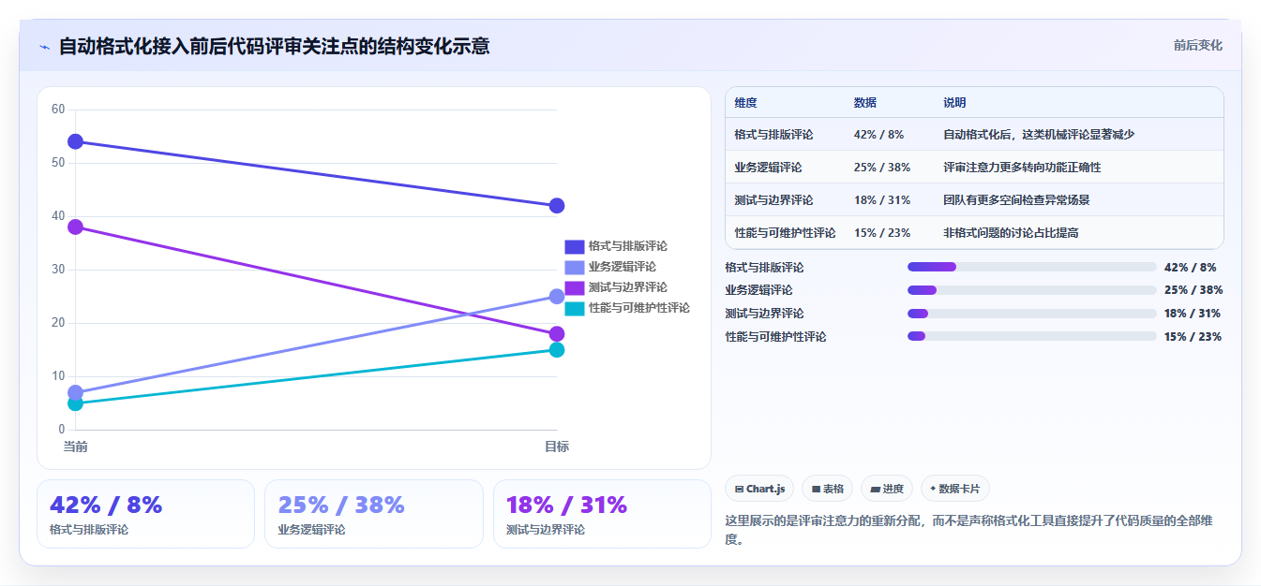Click the 自动格式化接入前后 page title
This screenshot has width=1261, height=586.
point(274,46)
